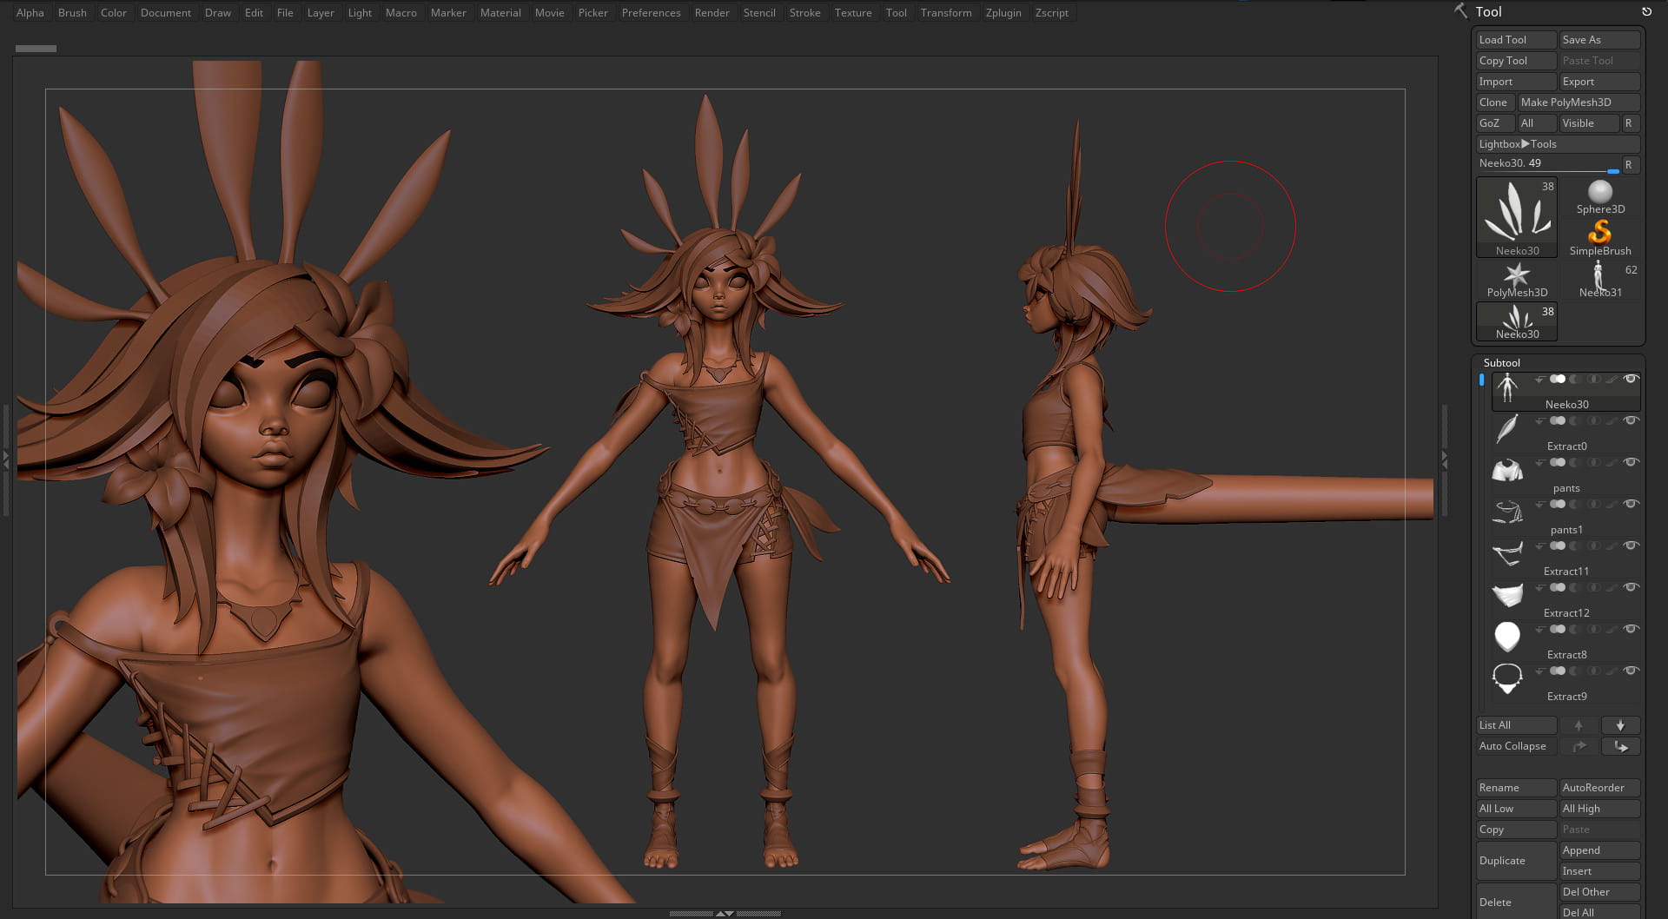1668x919 pixels.
Task: Toggle polypaint brush icon on pants subtool
Action: tap(1612, 463)
